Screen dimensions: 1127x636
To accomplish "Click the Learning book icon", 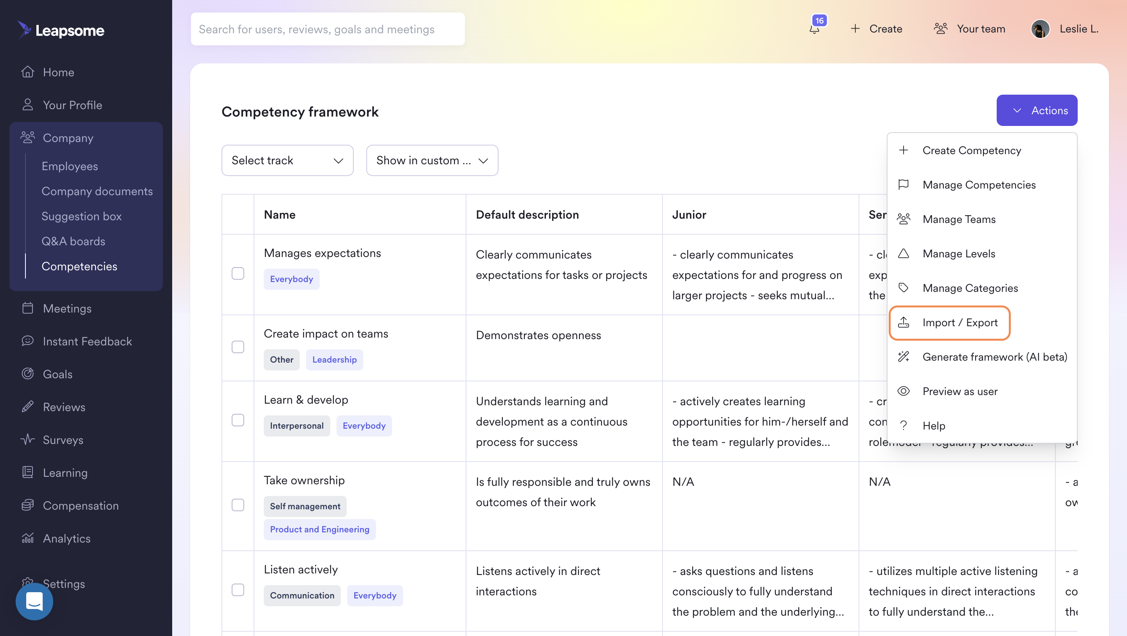I will point(27,472).
